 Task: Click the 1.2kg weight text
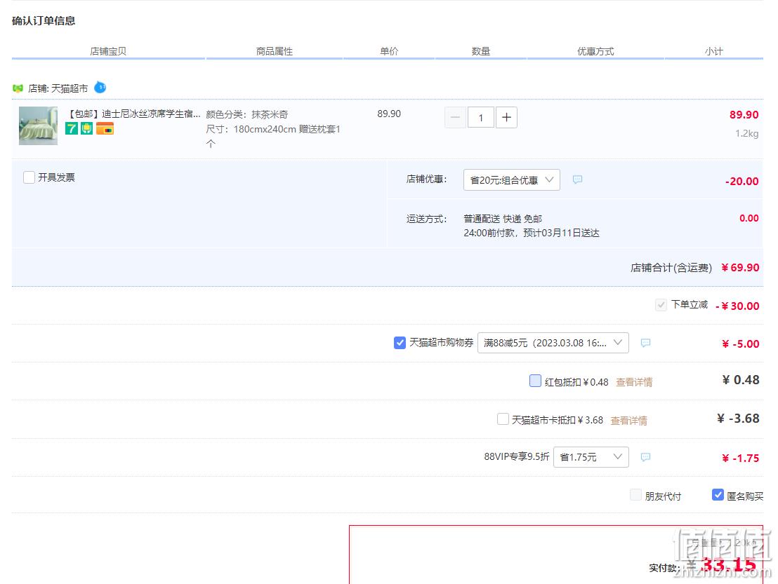click(x=746, y=134)
